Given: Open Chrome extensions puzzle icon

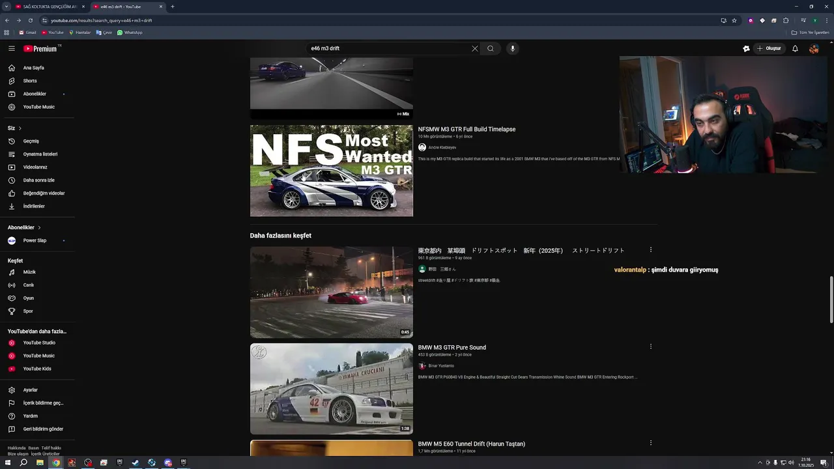Looking at the screenshot, I should pos(786,20).
